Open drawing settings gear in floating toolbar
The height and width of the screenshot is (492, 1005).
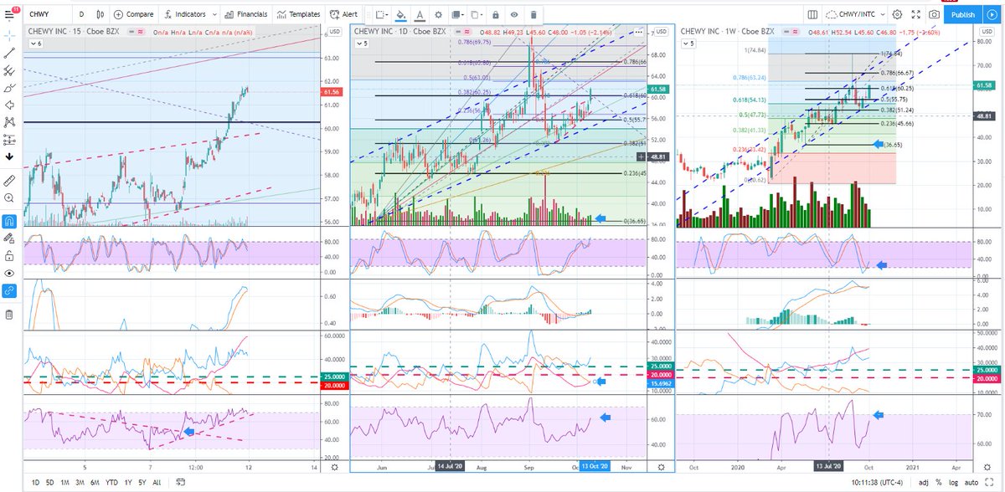tap(437, 14)
